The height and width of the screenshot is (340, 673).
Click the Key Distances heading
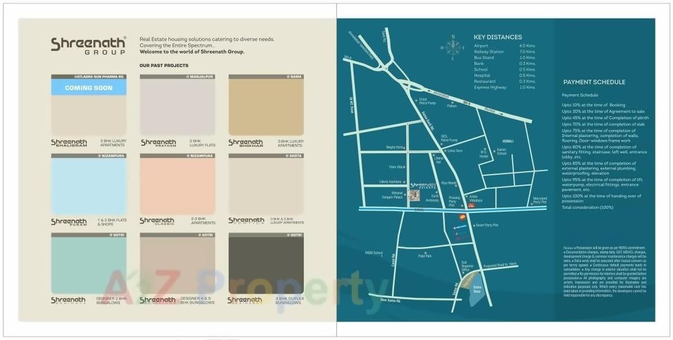pos(498,37)
